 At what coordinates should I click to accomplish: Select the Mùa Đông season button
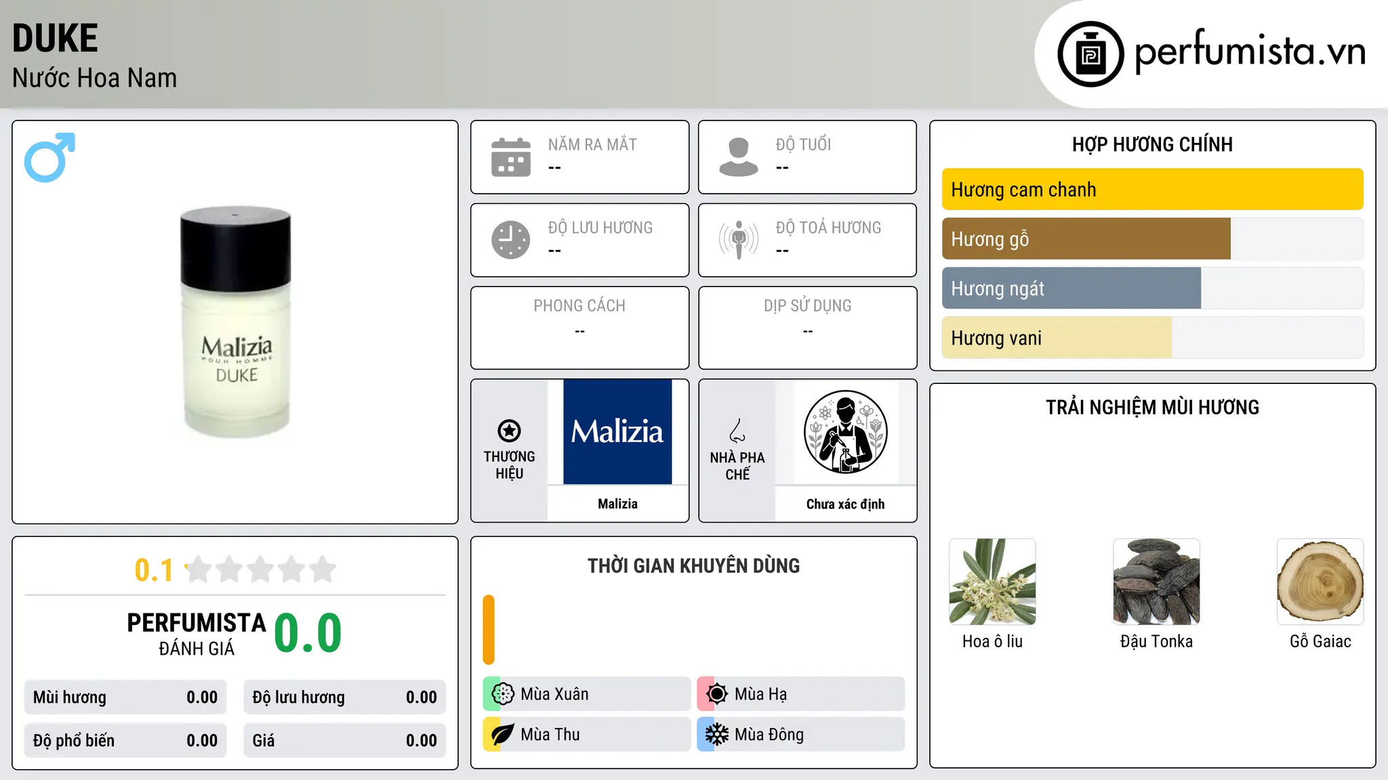(801, 734)
